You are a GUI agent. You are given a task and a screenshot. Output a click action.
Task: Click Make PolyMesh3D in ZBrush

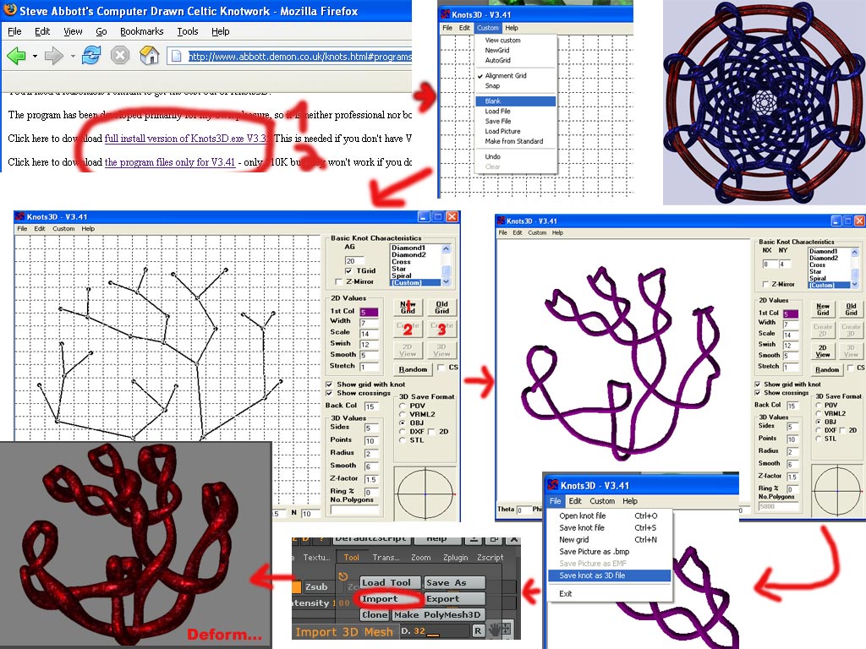[438, 615]
